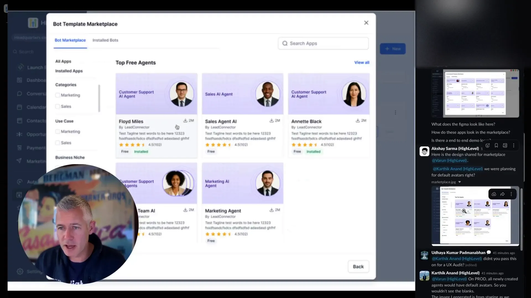Click the Launch icon in the background sidebar
Viewport: 531px width, 298px height.
[x=20, y=67]
